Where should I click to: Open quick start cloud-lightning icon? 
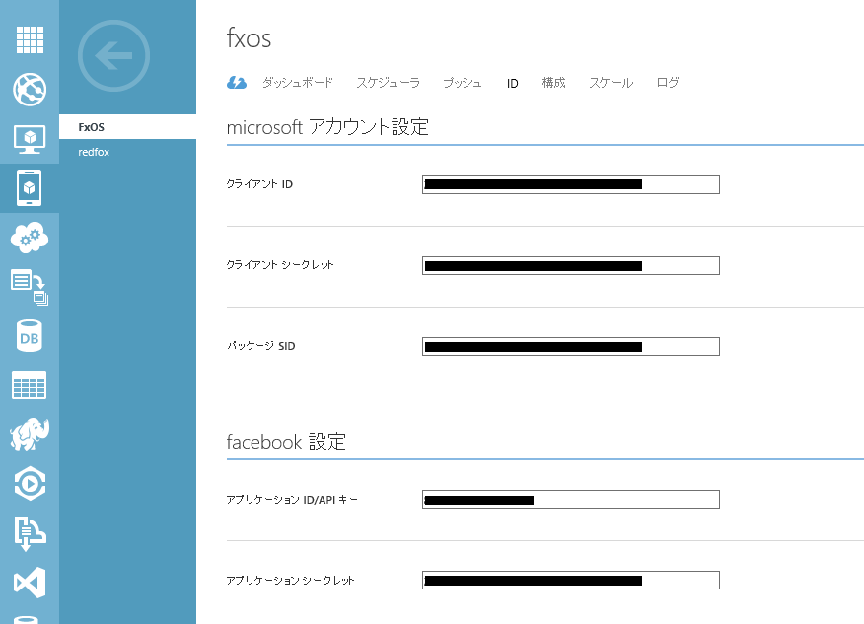237,83
